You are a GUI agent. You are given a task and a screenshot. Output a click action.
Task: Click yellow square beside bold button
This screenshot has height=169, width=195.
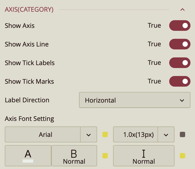click(105, 155)
